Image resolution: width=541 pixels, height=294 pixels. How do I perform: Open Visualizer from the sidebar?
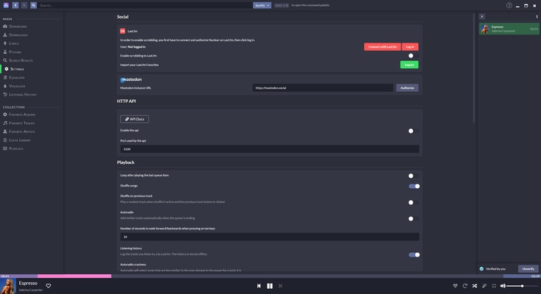pos(15,86)
